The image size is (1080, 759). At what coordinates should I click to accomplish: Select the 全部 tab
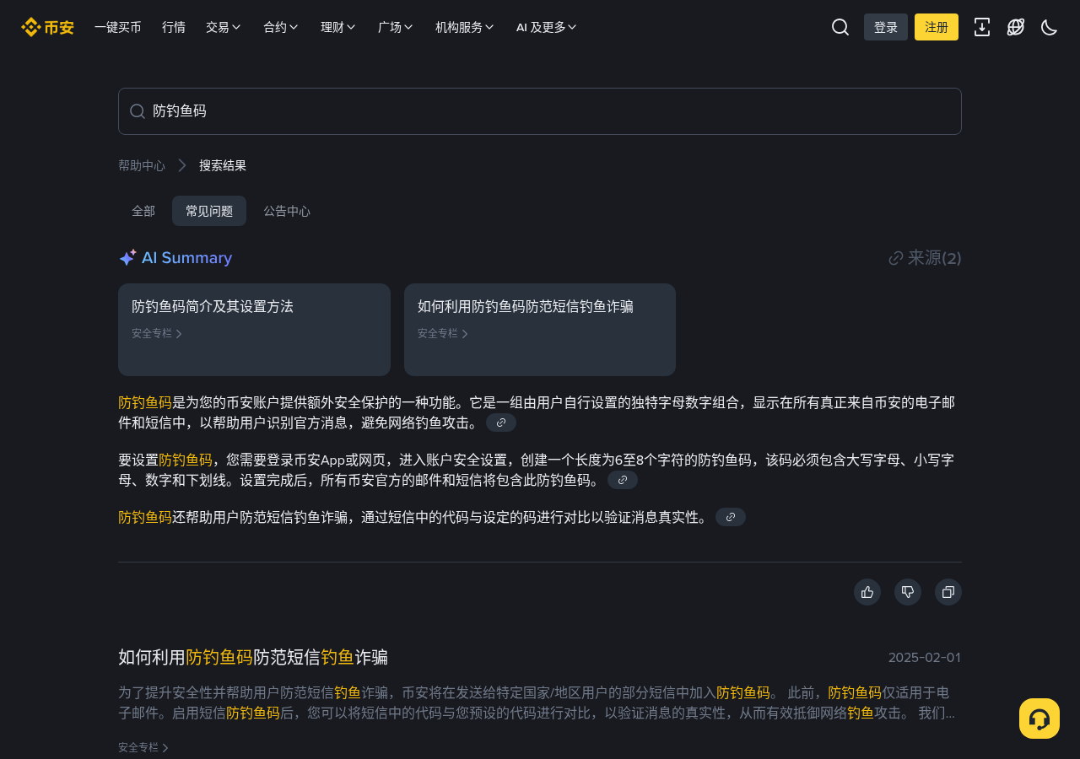tap(143, 211)
